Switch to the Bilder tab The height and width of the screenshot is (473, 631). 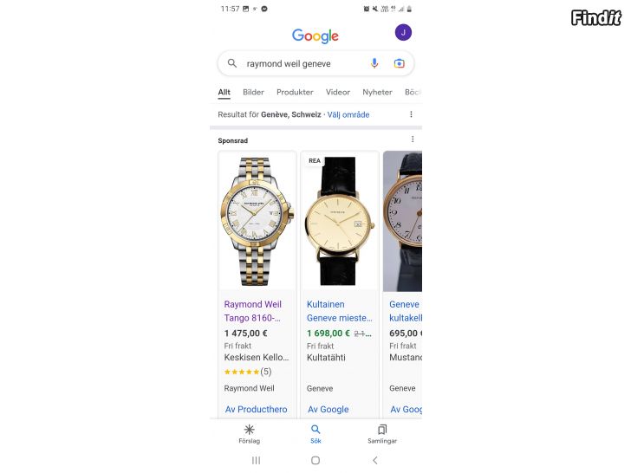coord(253,92)
